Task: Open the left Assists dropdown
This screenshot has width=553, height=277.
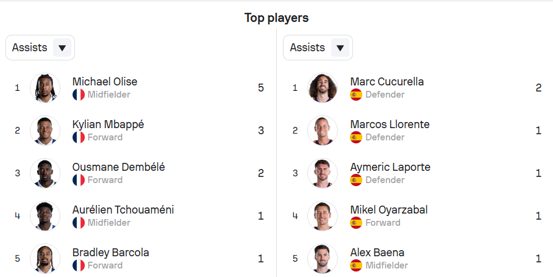Action: [40, 48]
